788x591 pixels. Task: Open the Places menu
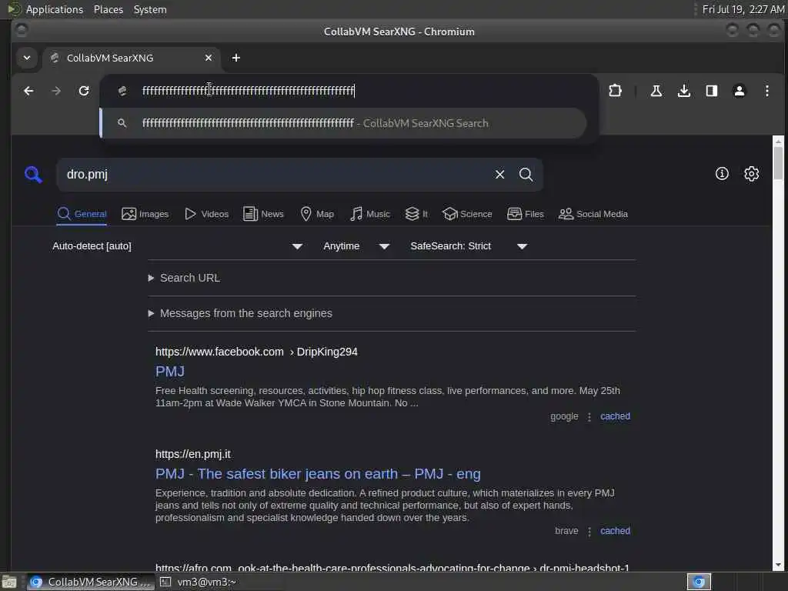(108, 9)
